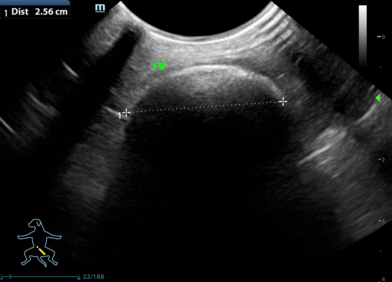
Task: Select the green FB annotation label
Action: coord(159,66)
